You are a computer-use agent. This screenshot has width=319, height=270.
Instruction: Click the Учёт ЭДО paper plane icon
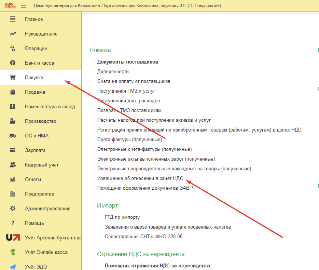click(x=13, y=267)
